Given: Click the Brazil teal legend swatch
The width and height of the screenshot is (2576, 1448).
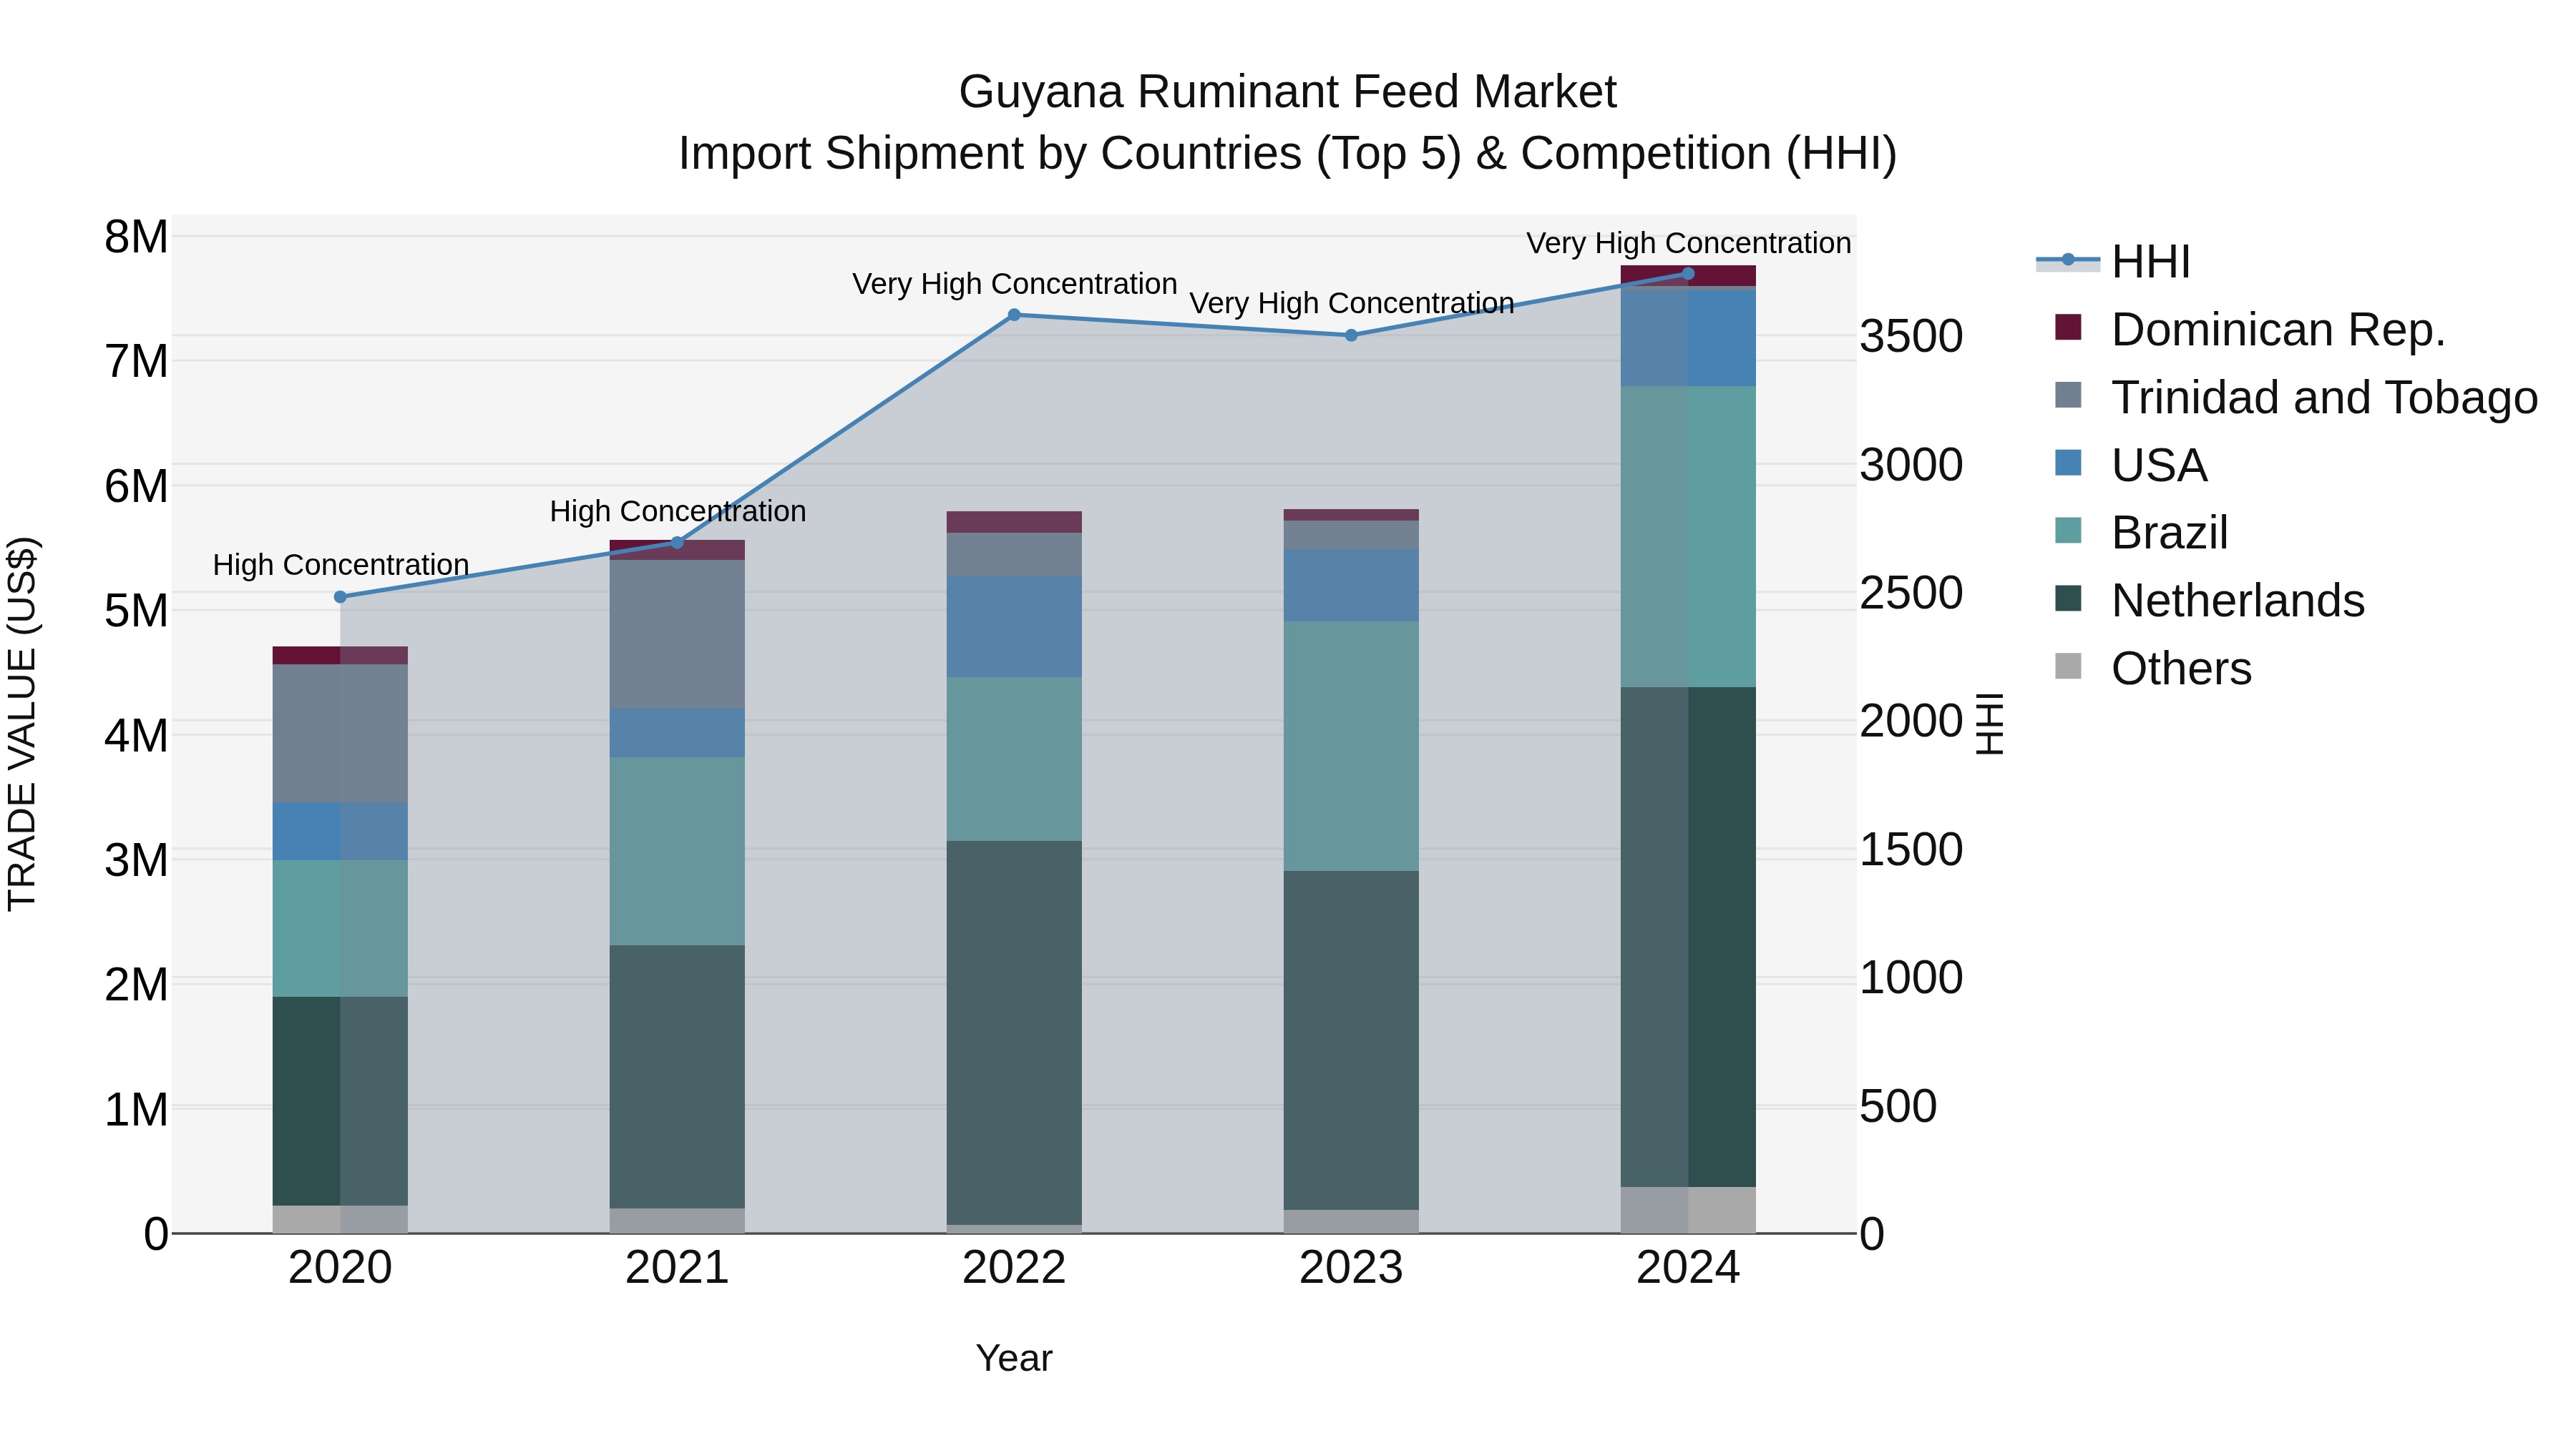Looking at the screenshot, I should (x=2068, y=530).
